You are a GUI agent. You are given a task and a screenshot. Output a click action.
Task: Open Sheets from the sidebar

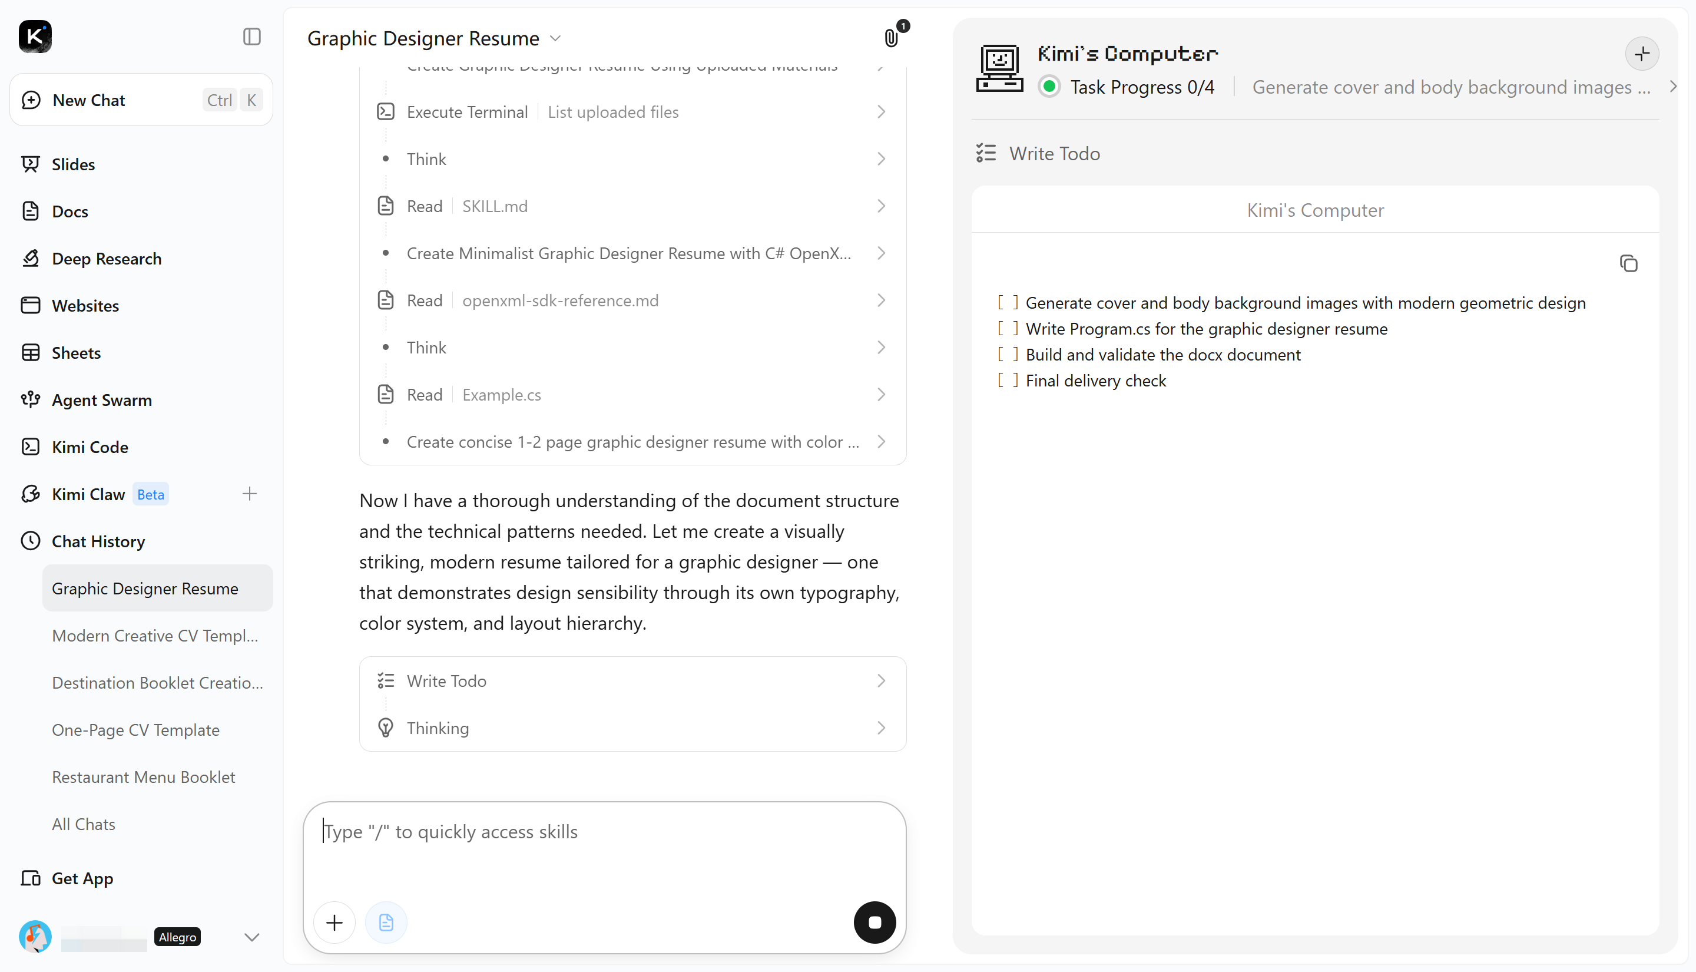[141, 352]
